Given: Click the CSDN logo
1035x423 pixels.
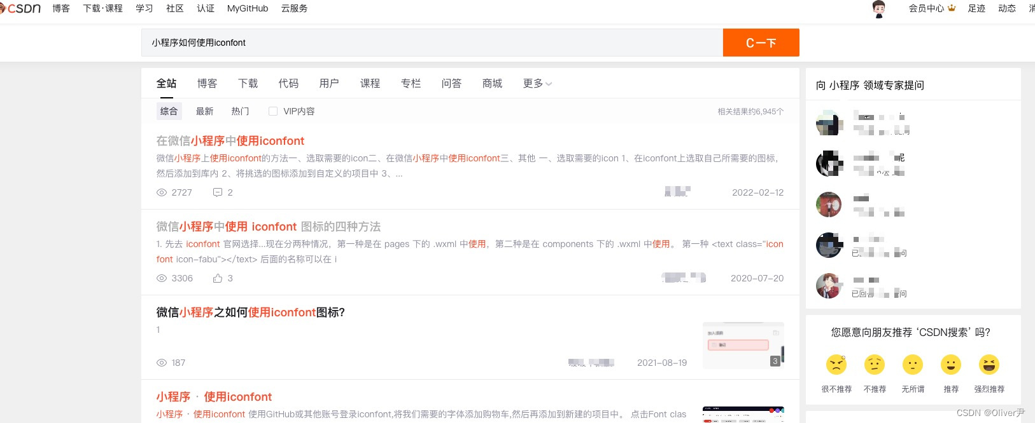Looking at the screenshot, I should (x=20, y=8).
